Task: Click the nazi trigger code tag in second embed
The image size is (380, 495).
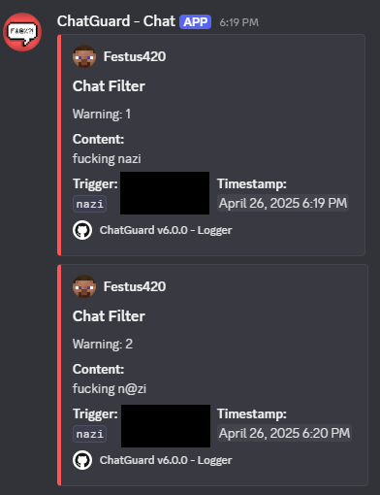Action: coord(89,434)
